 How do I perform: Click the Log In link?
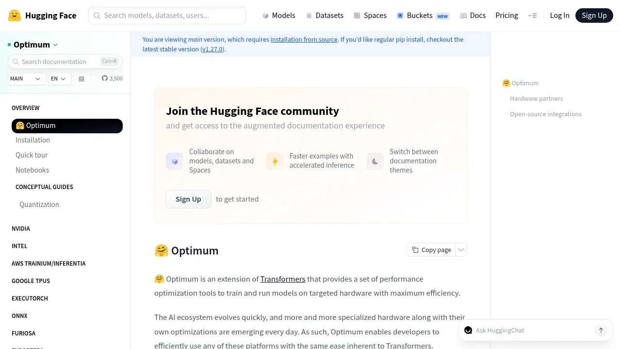coord(559,16)
